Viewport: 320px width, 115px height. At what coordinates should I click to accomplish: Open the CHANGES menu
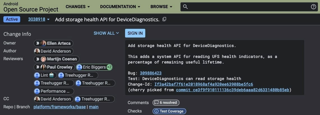78,7
